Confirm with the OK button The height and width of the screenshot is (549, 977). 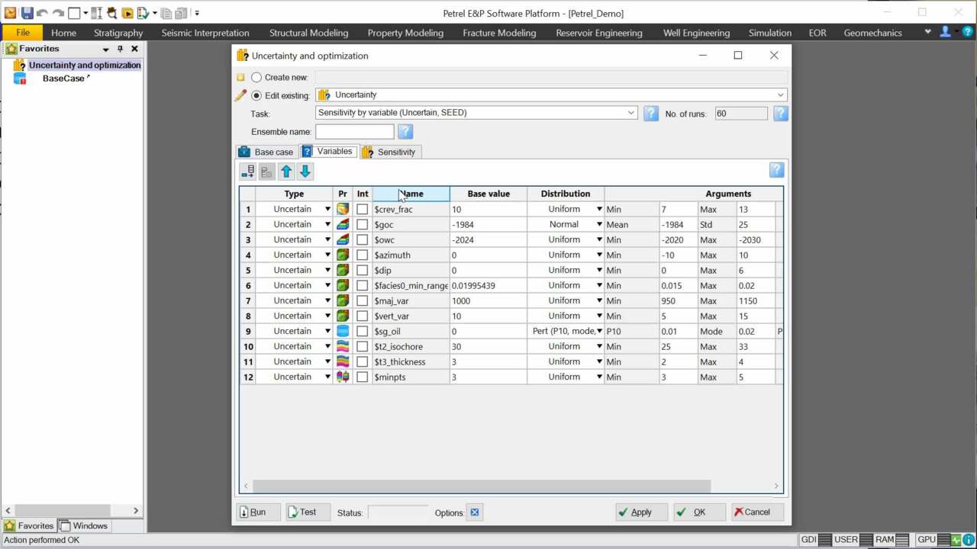[x=698, y=512]
